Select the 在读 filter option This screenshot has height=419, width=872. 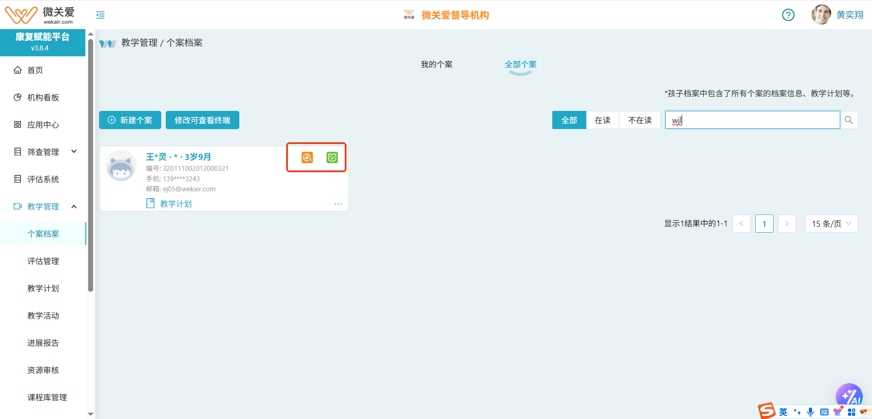click(x=603, y=120)
